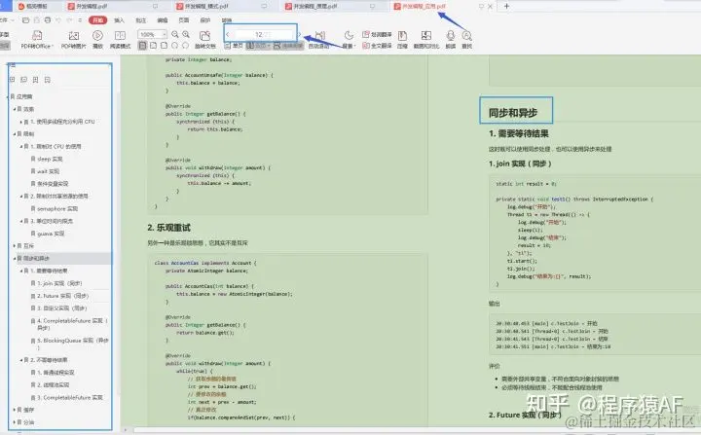701x435 pixels.
Task: Expand the 互斥 bookmark node
Action: click(x=15, y=246)
